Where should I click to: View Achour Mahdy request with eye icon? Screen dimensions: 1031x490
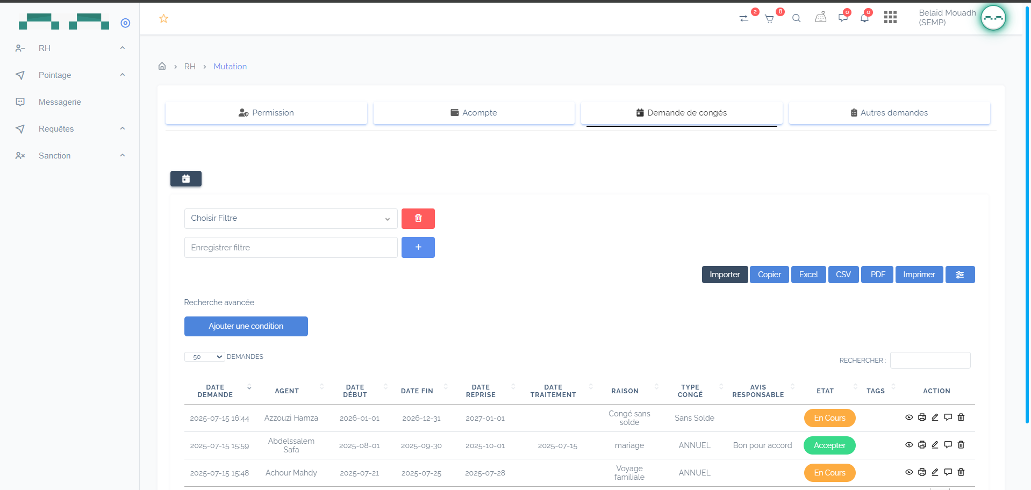[909, 472]
